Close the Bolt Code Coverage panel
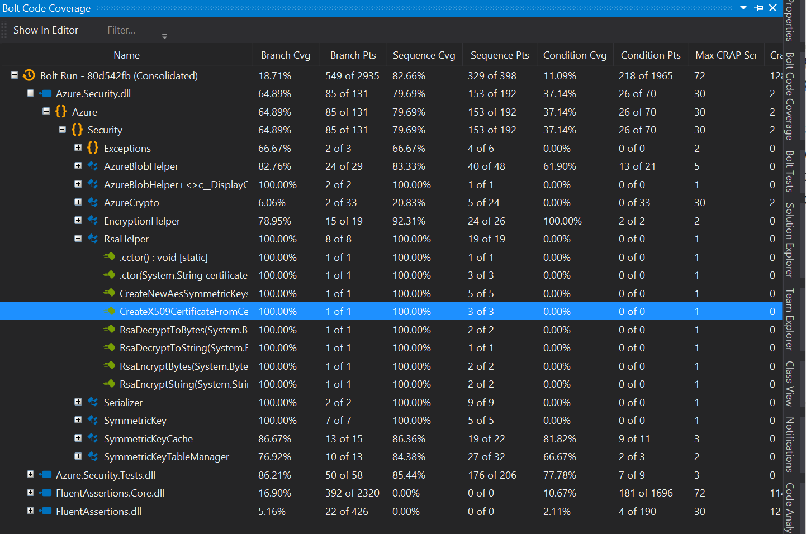The width and height of the screenshot is (806, 534). click(773, 8)
